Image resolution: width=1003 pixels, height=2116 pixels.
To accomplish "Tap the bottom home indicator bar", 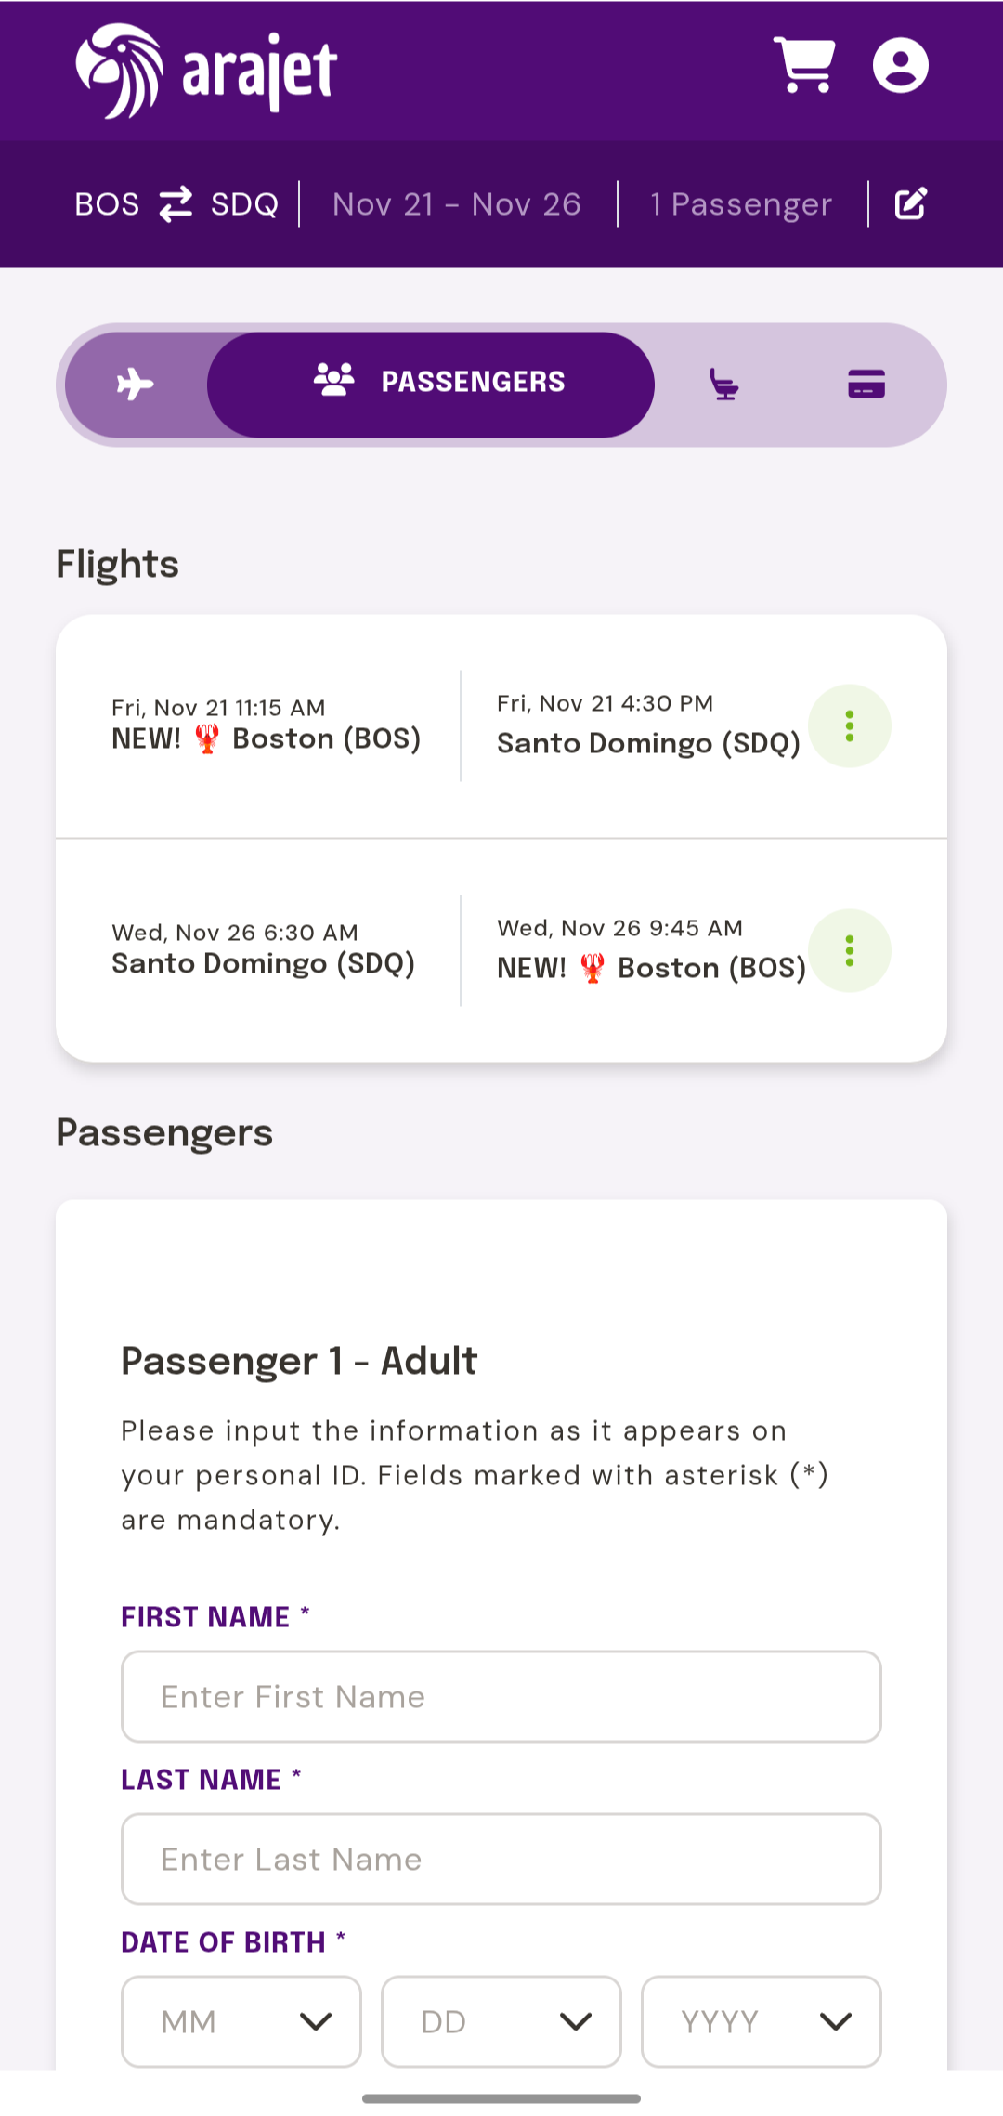I will [501, 2098].
